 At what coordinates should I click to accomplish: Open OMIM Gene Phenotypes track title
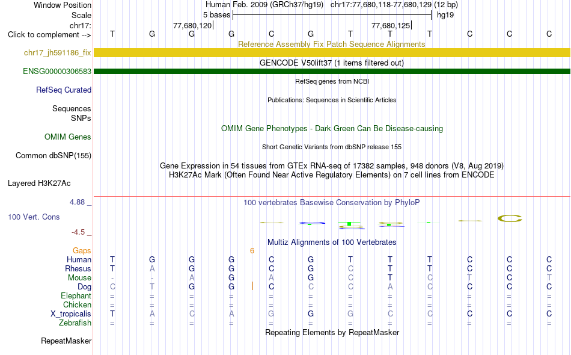pyautogui.click(x=332, y=128)
